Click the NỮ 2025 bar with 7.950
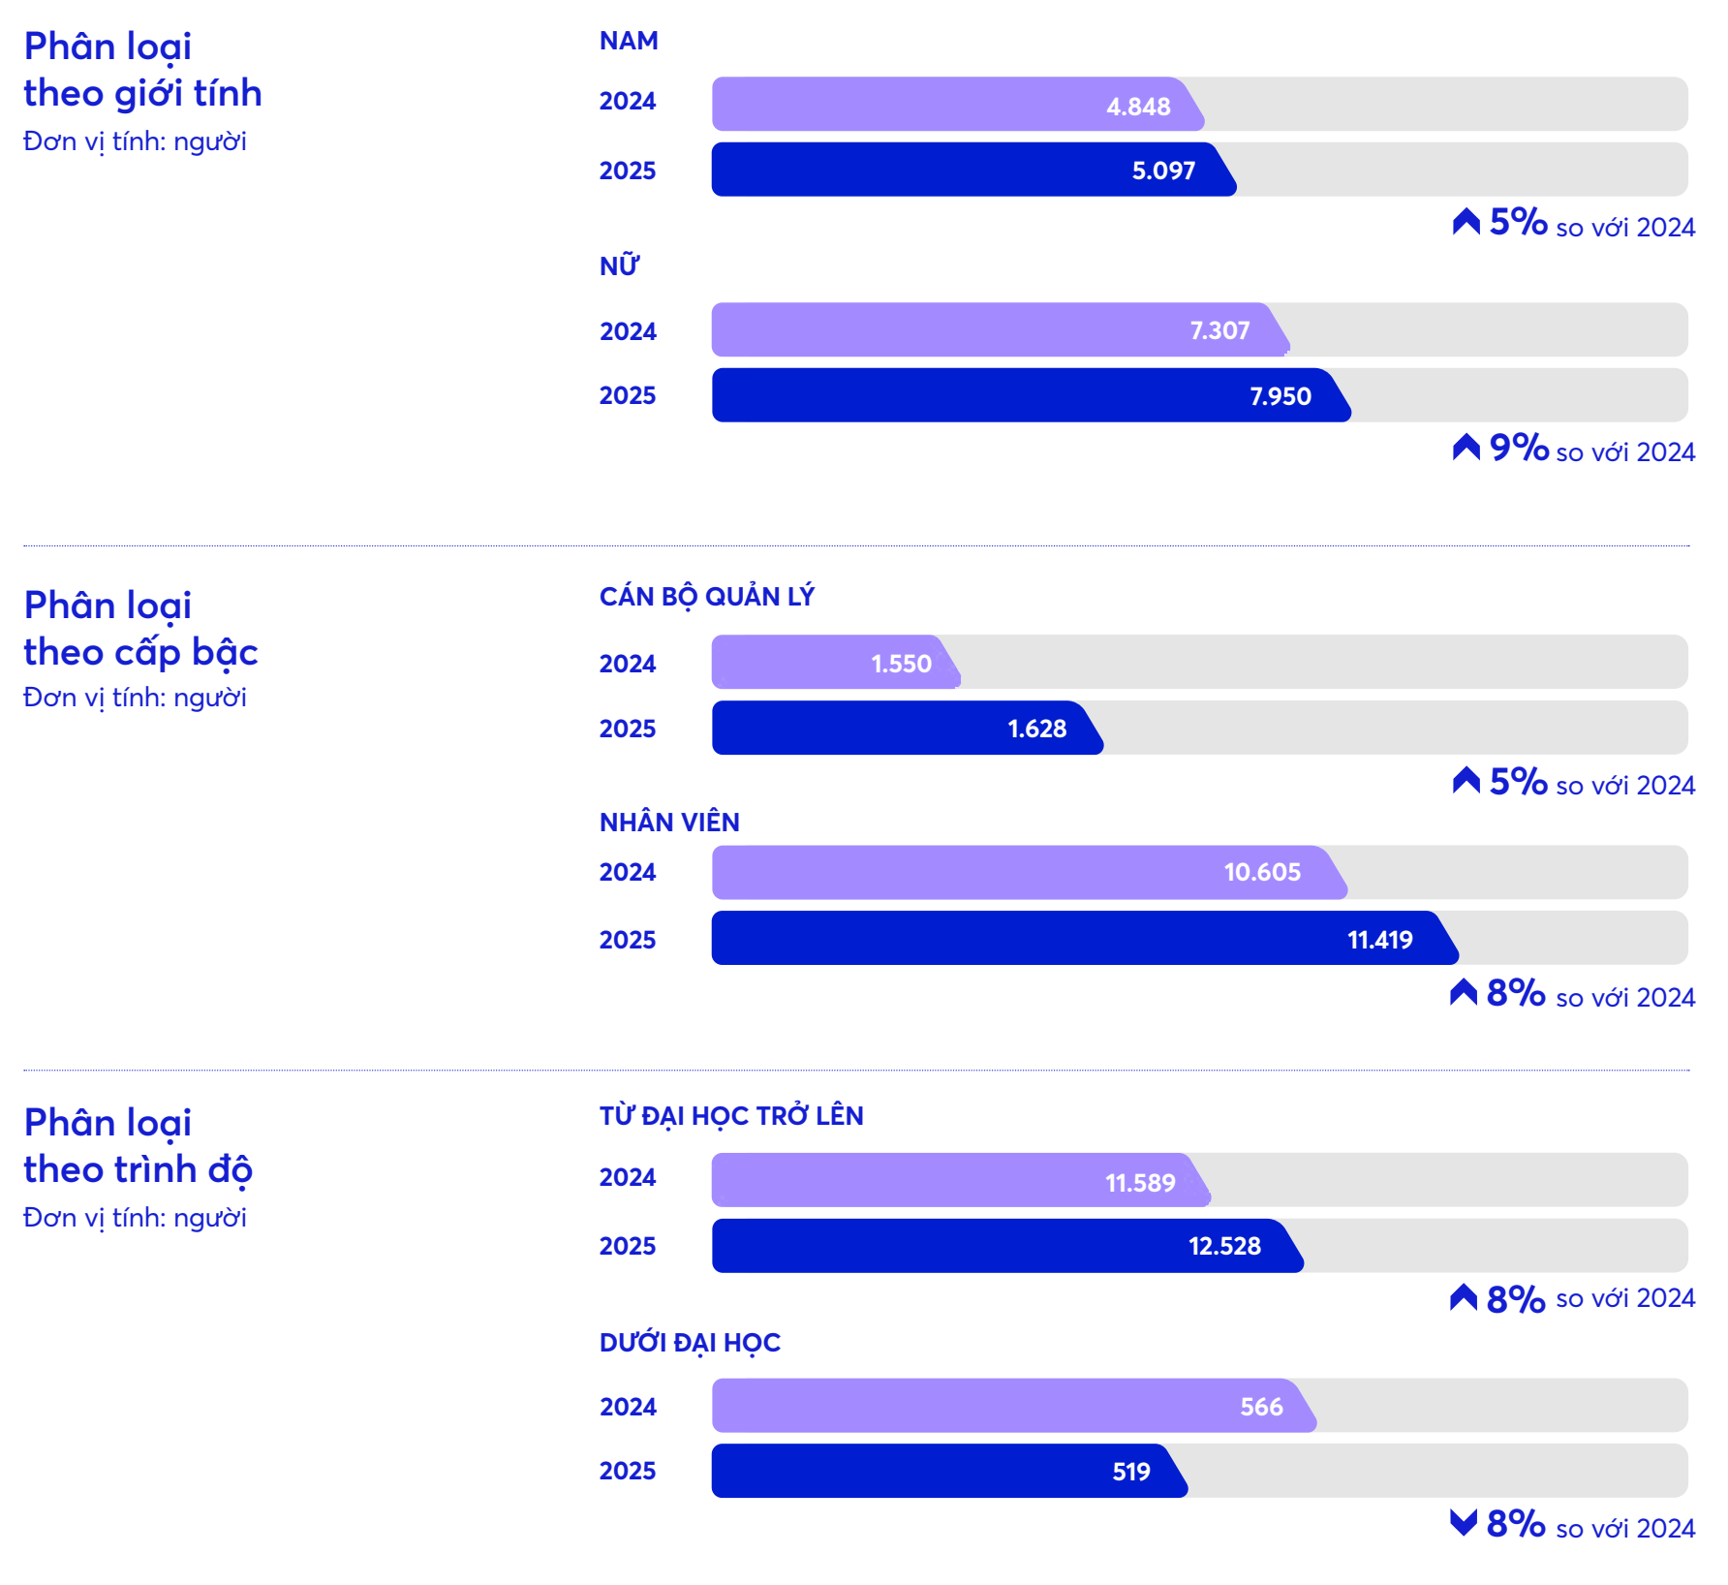Screen dimensions: 1728x1585 tap(1027, 395)
